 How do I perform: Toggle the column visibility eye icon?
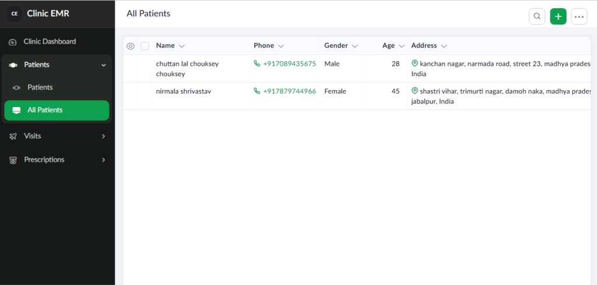[x=131, y=46]
